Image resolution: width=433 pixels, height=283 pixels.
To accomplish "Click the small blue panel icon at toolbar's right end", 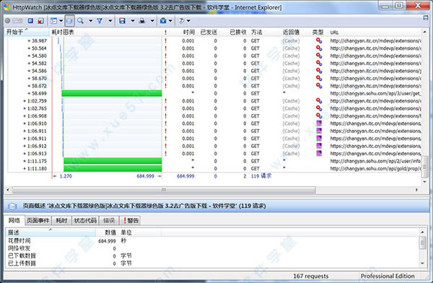I will 426,18.
